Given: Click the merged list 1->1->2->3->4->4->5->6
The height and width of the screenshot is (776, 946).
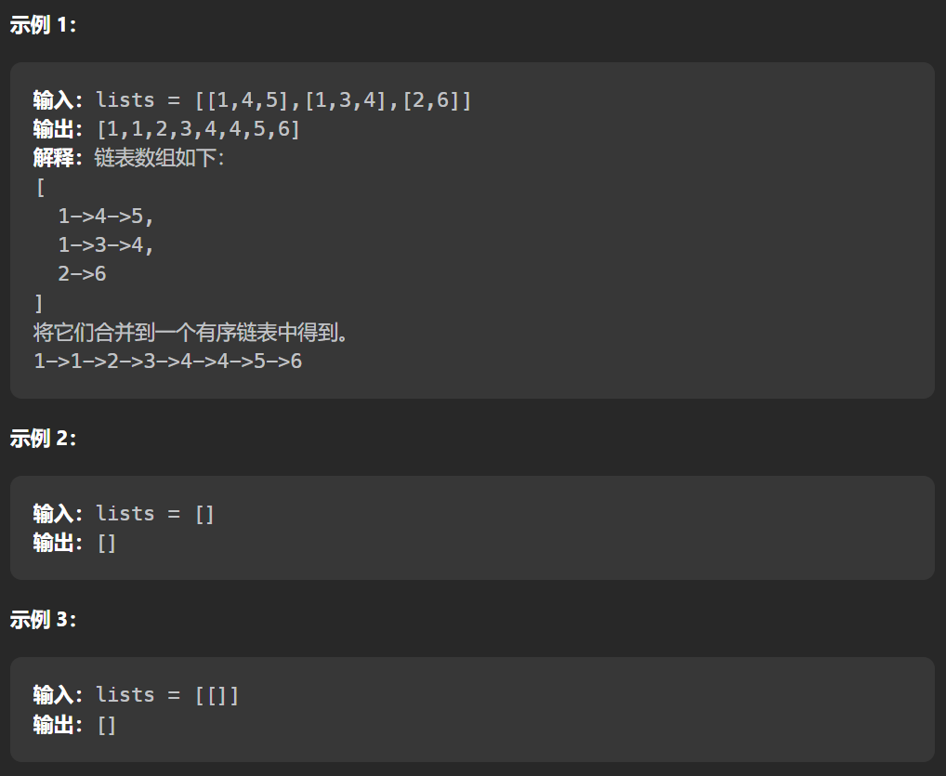Looking at the screenshot, I should pyautogui.click(x=167, y=362).
